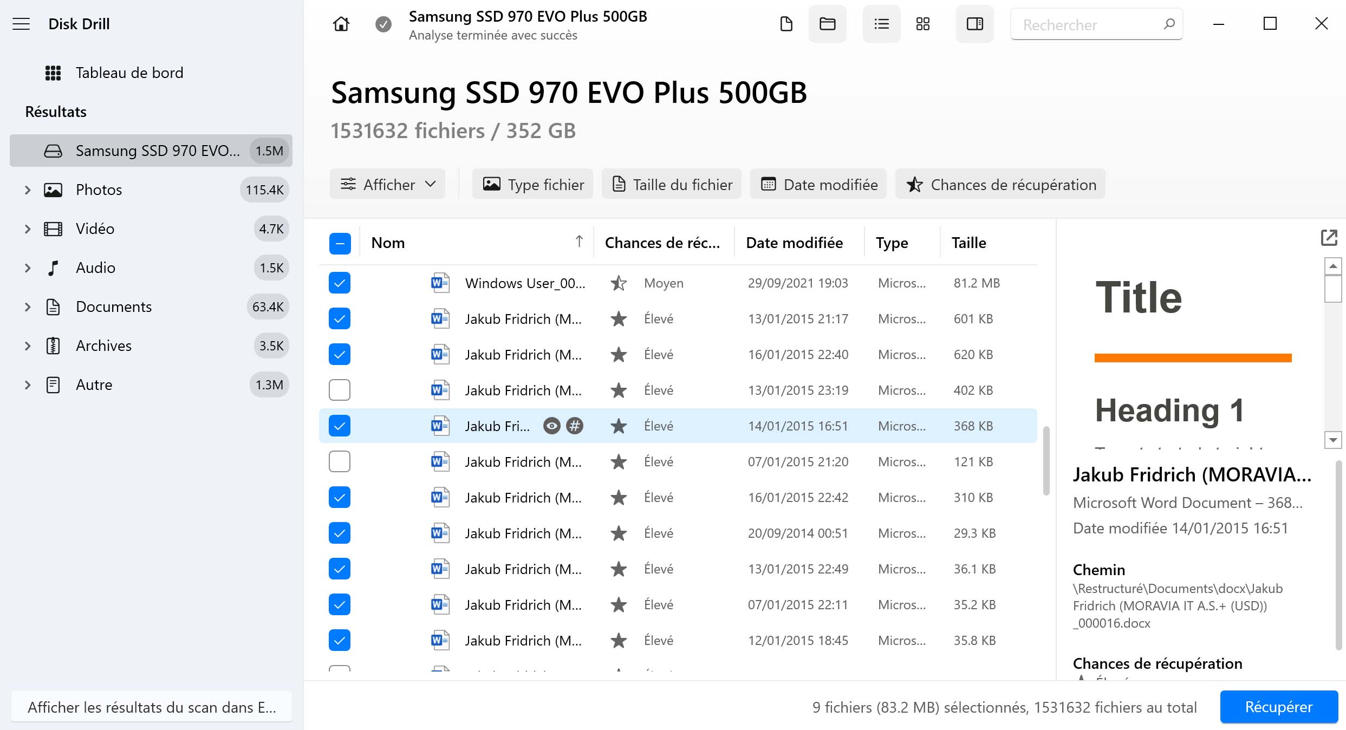This screenshot has width=1346, height=730.
Task: Open the Afficher dropdown
Action: [x=387, y=184]
